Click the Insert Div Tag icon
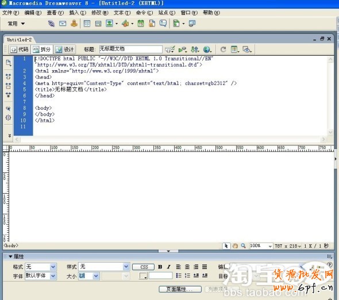Screen dimensions: 339x300 (x=98, y=24)
